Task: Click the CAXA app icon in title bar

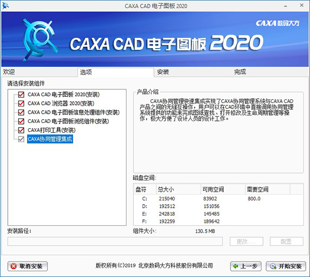Action: [x=5, y=6]
